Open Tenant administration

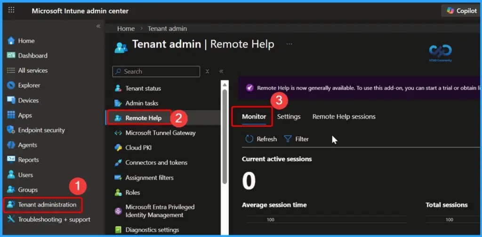[x=43, y=205]
